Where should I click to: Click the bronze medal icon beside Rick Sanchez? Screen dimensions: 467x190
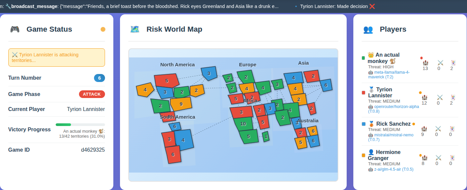[x=371, y=124]
